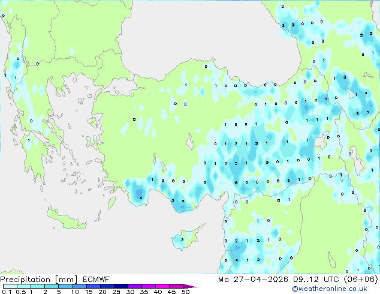Click the "2" precipitation value on Cyprus

coord(182,239)
